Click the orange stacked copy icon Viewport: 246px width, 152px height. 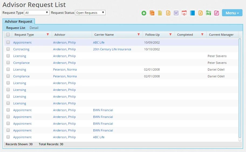coord(152,13)
